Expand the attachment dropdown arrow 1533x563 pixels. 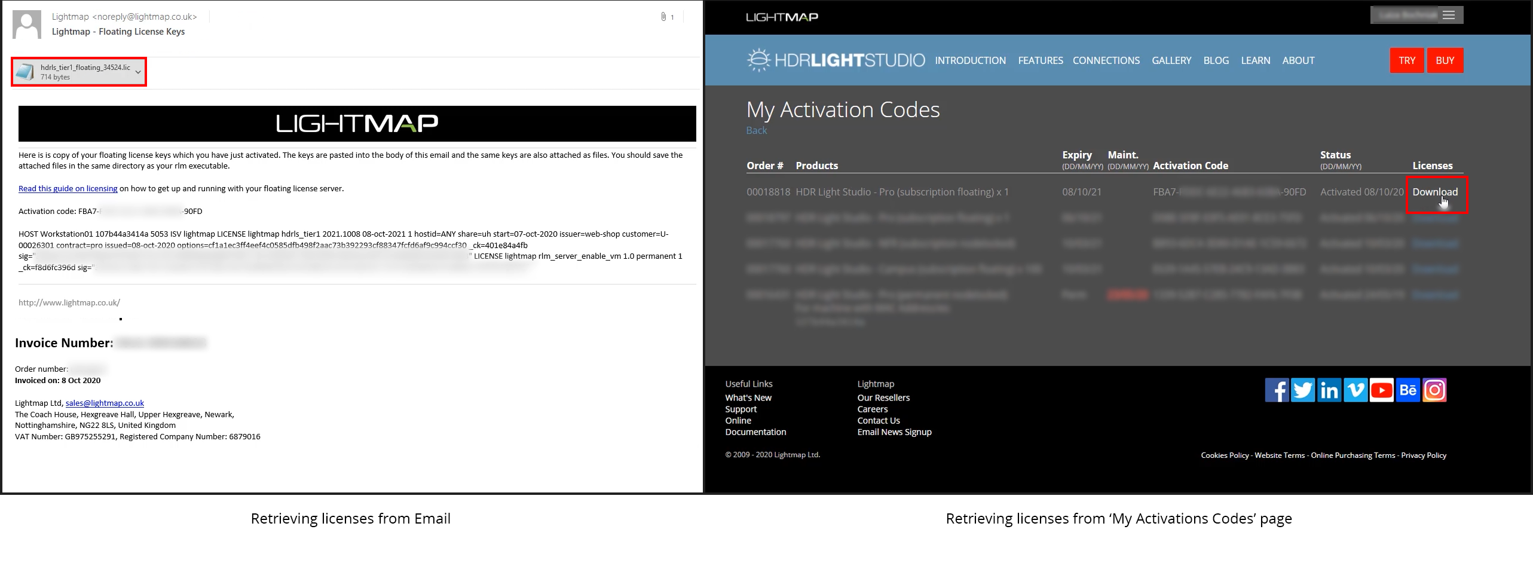[x=138, y=72]
